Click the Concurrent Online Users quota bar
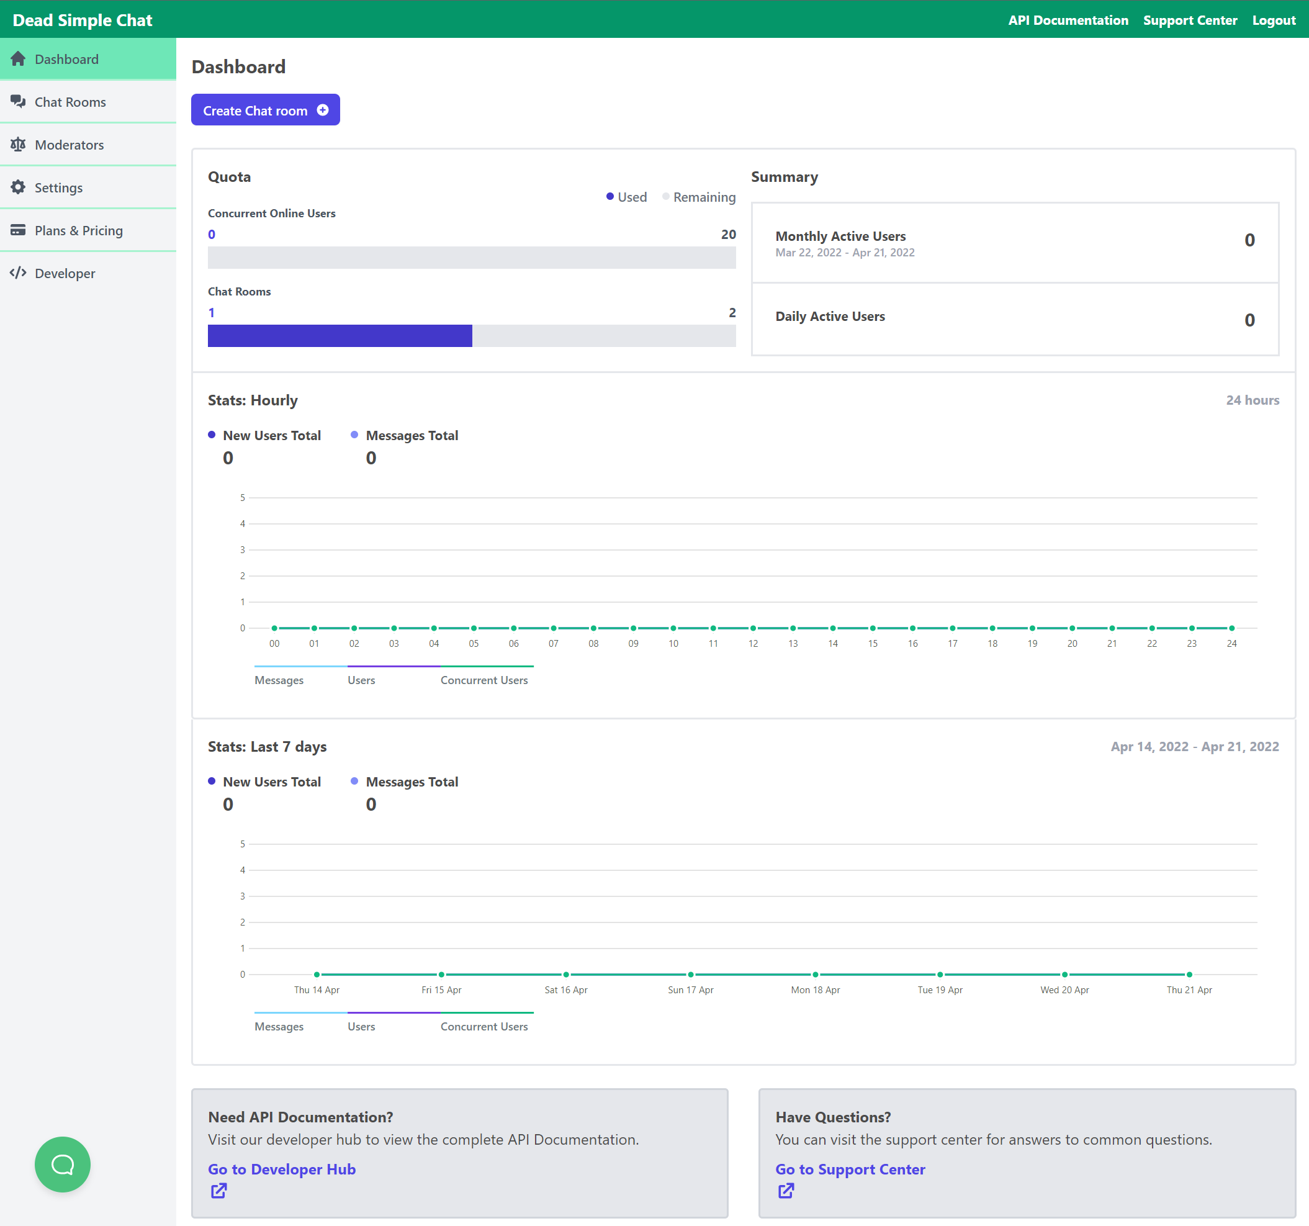1309x1226 pixels. click(x=472, y=258)
